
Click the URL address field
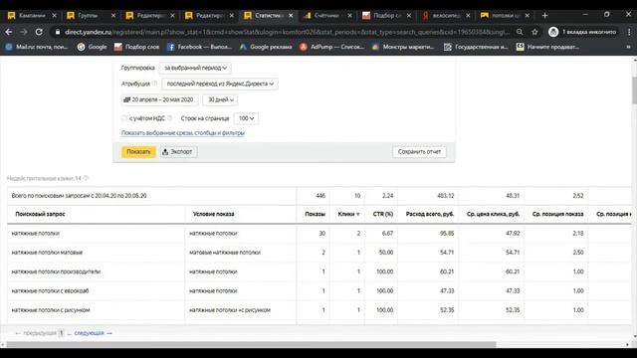pyautogui.click(x=287, y=32)
